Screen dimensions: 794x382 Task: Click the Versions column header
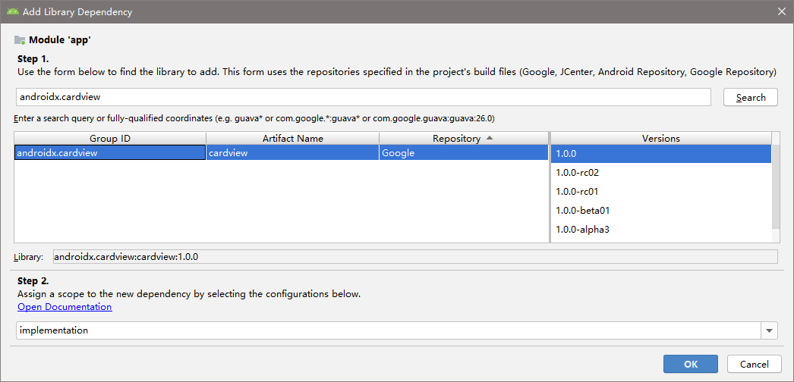tap(661, 139)
